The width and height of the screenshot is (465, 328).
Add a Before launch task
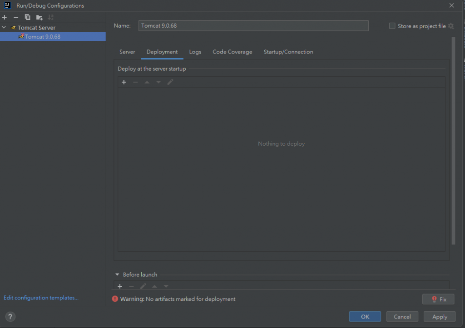[120, 286]
